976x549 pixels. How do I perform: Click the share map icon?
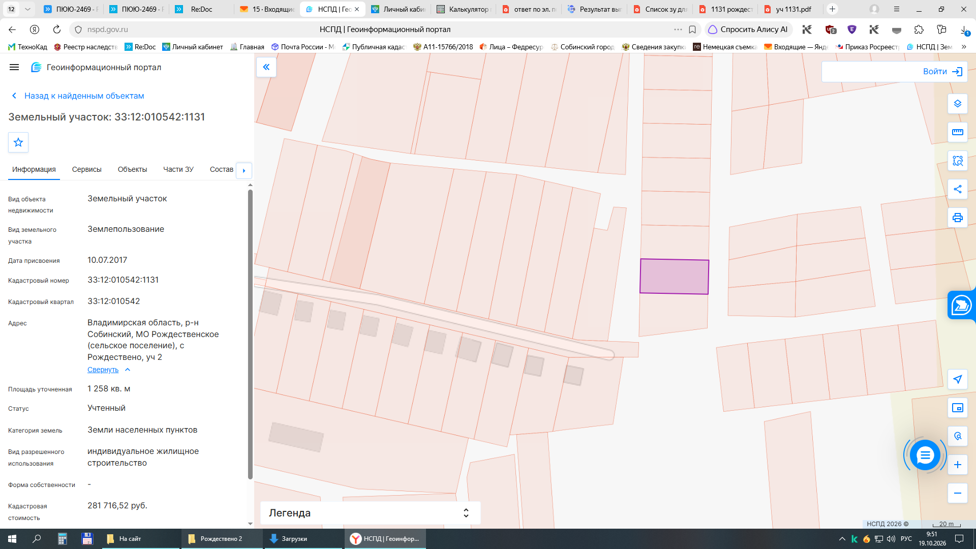(958, 189)
